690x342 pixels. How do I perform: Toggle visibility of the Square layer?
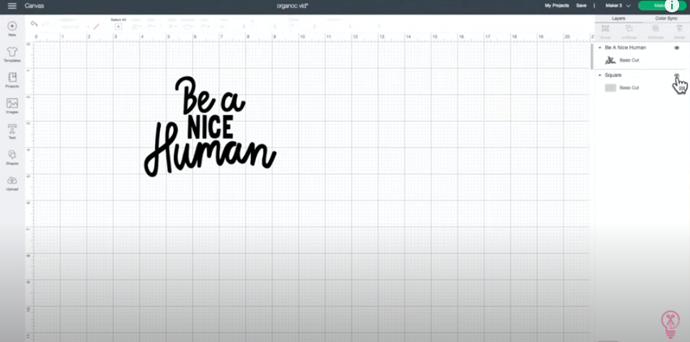coord(676,75)
